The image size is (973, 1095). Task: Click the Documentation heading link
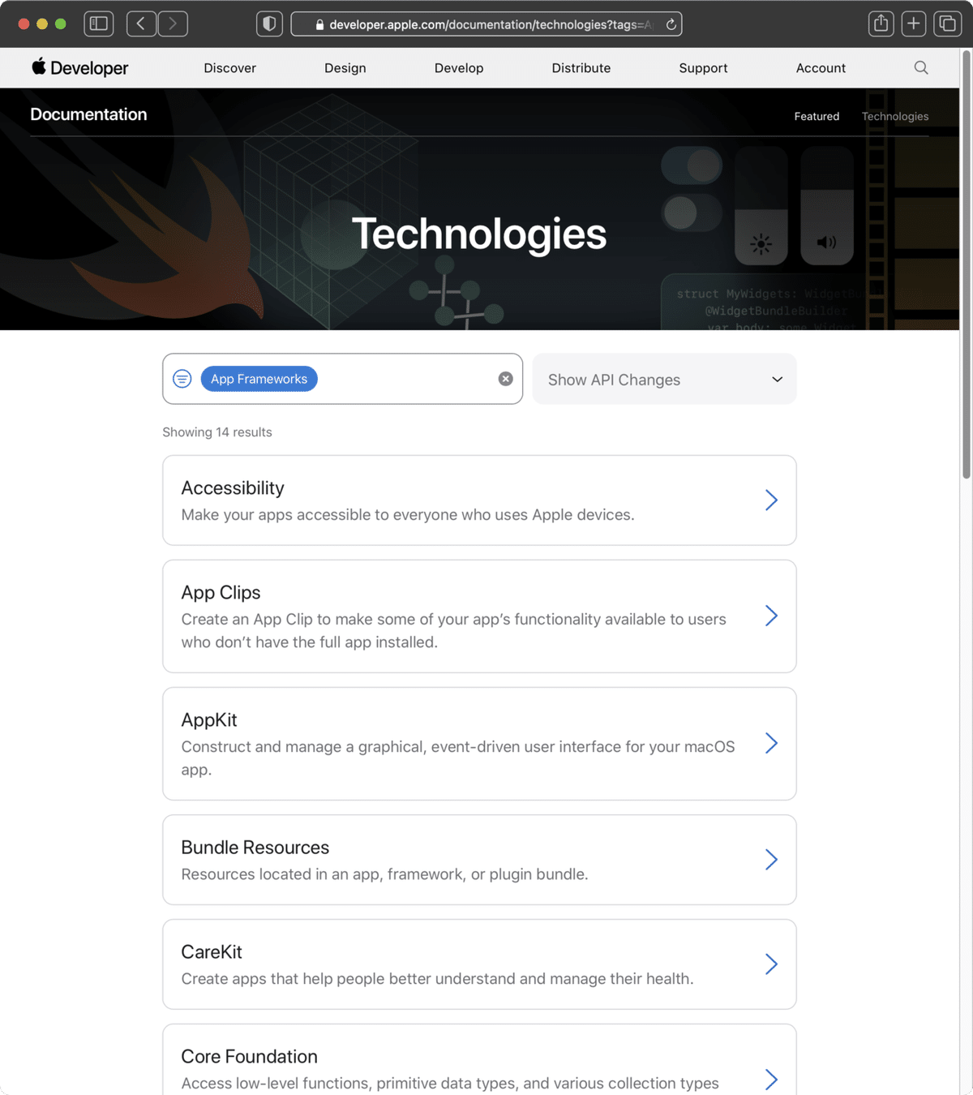point(88,114)
